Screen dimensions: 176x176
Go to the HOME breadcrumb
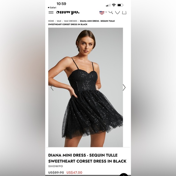[51, 21]
